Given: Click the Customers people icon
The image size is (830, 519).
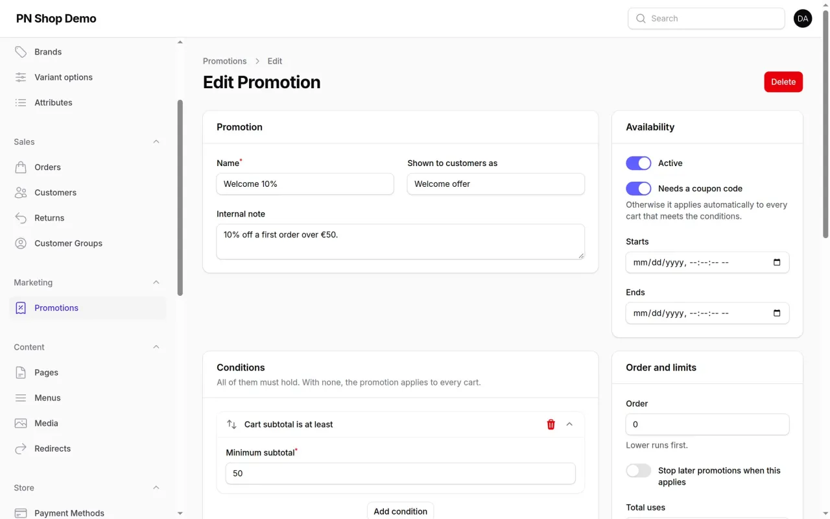Looking at the screenshot, I should coord(21,193).
